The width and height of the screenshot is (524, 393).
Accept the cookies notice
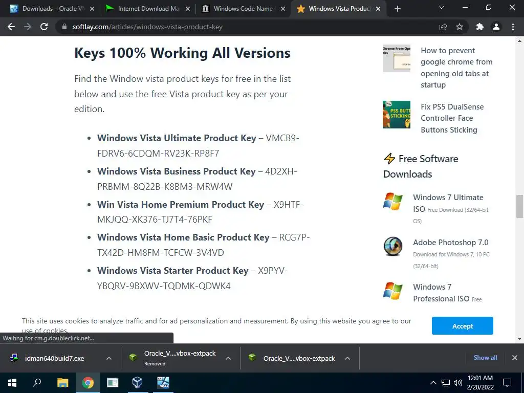click(x=463, y=326)
